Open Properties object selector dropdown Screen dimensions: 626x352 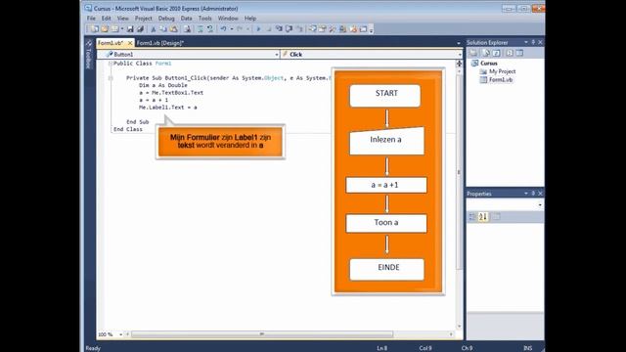(540, 205)
